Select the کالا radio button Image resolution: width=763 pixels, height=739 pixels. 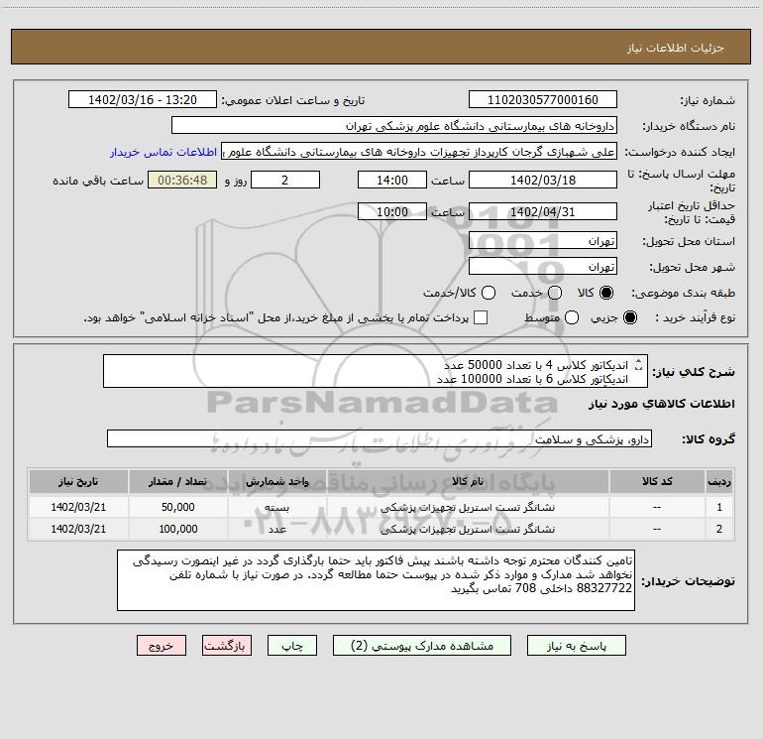[606, 293]
